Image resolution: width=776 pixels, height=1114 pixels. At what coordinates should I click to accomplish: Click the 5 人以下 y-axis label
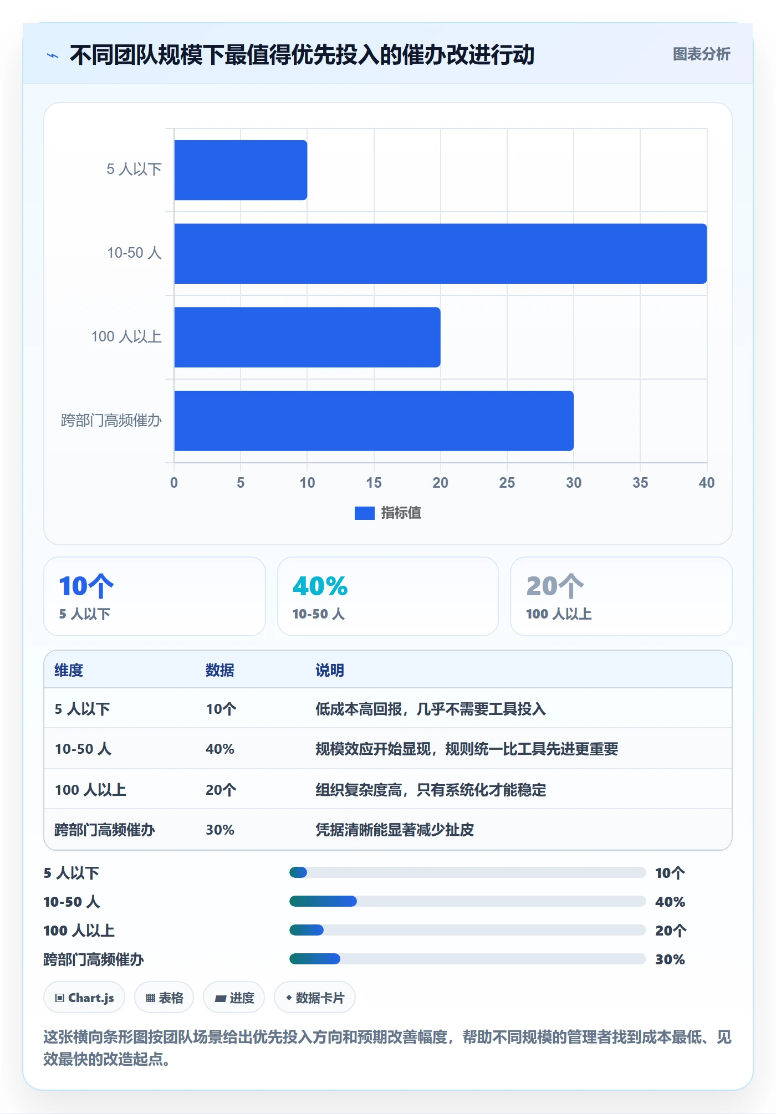click(x=134, y=169)
